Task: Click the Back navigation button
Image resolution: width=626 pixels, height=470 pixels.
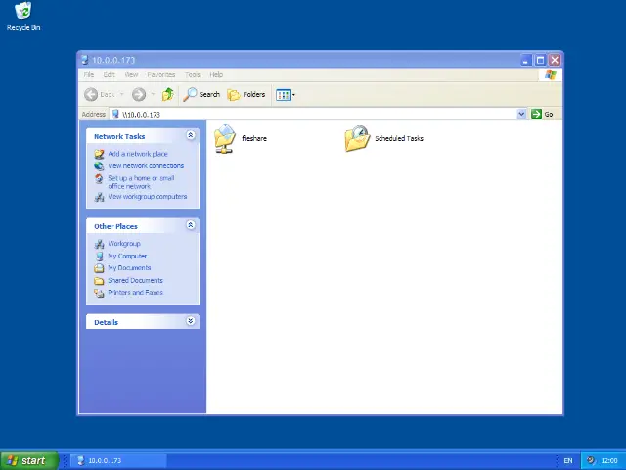Action: (100, 95)
